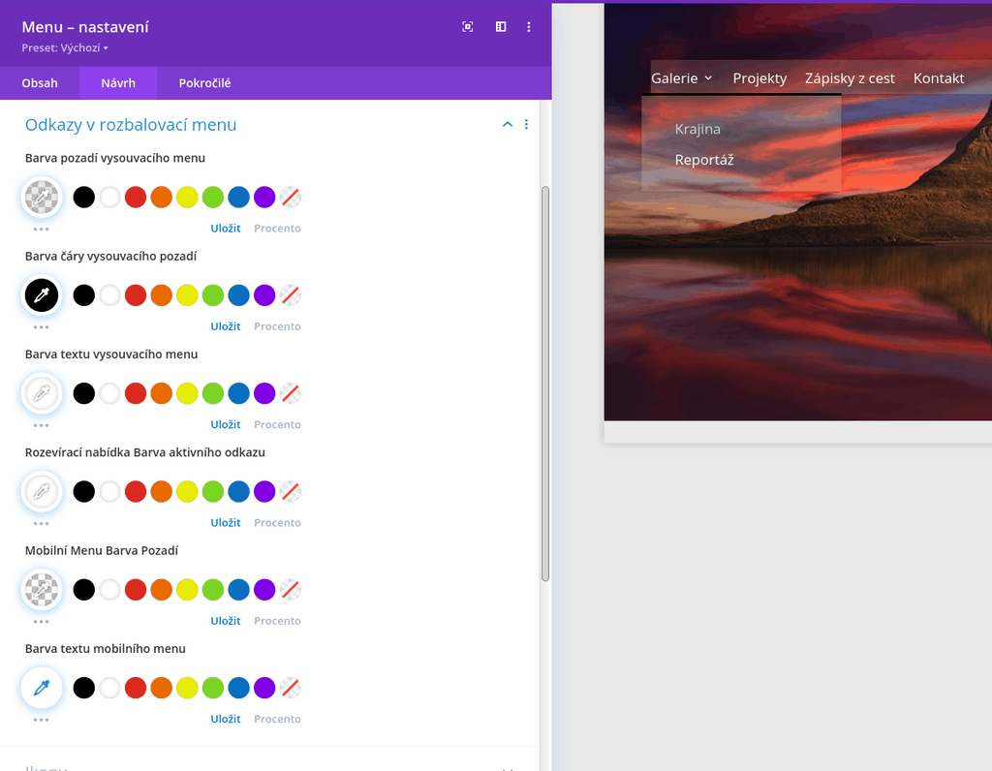Click the settings panel vertical scrollbar
Image resolution: width=992 pixels, height=771 pixels.
click(x=545, y=384)
